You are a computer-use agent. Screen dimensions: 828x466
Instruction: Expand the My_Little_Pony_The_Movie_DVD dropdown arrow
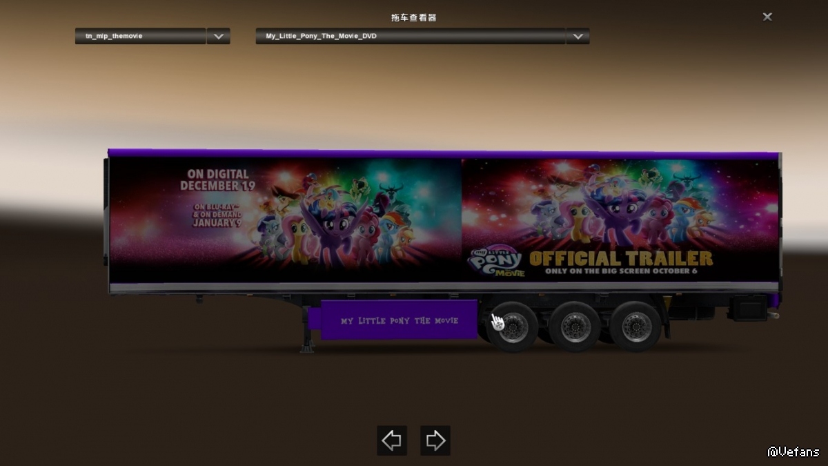coord(578,36)
